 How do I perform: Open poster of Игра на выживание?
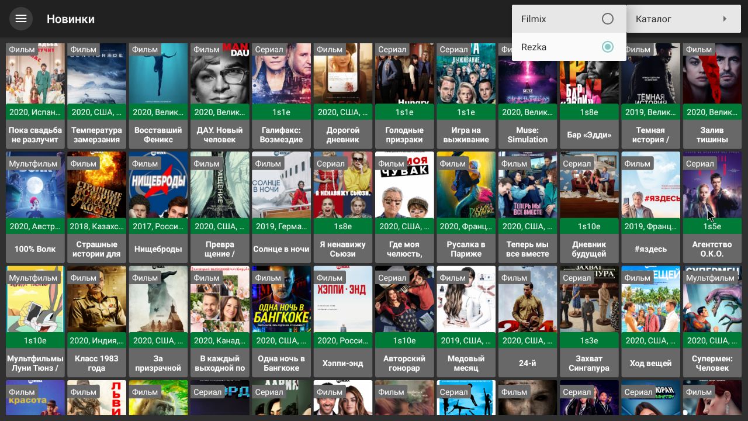(x=466, y=74)
